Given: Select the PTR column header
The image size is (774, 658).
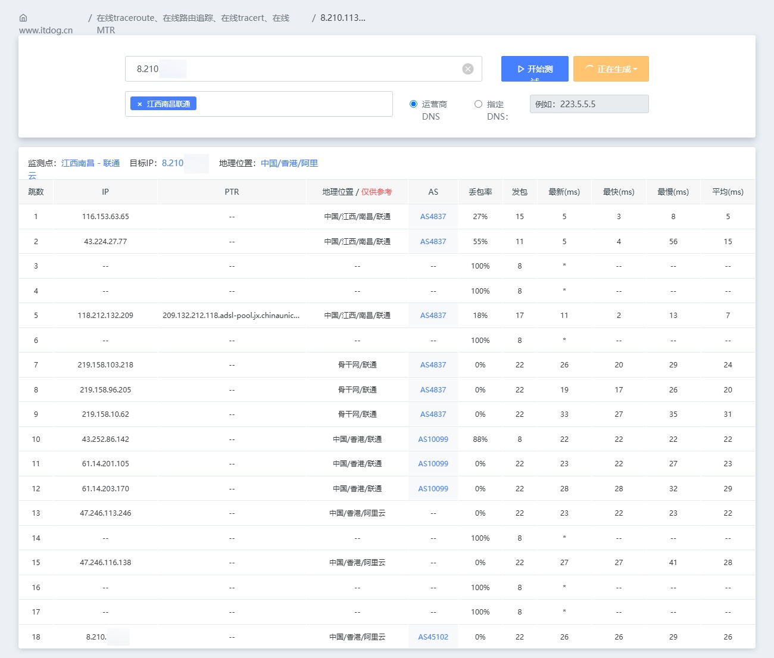Looking at the screenshot, I should [x=232, y=192].
